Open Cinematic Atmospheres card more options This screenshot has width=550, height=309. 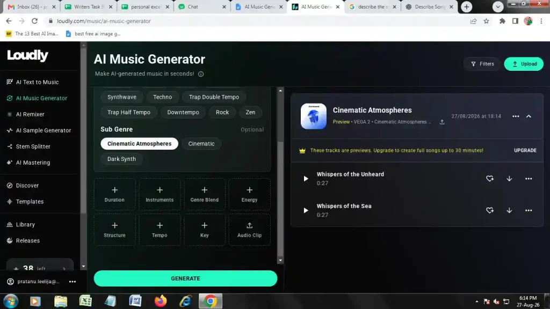pos(516,116)
